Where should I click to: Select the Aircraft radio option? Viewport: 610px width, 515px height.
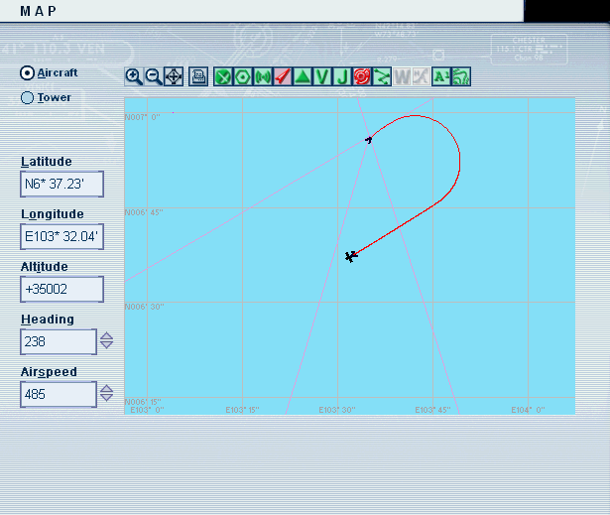(27, 72)
